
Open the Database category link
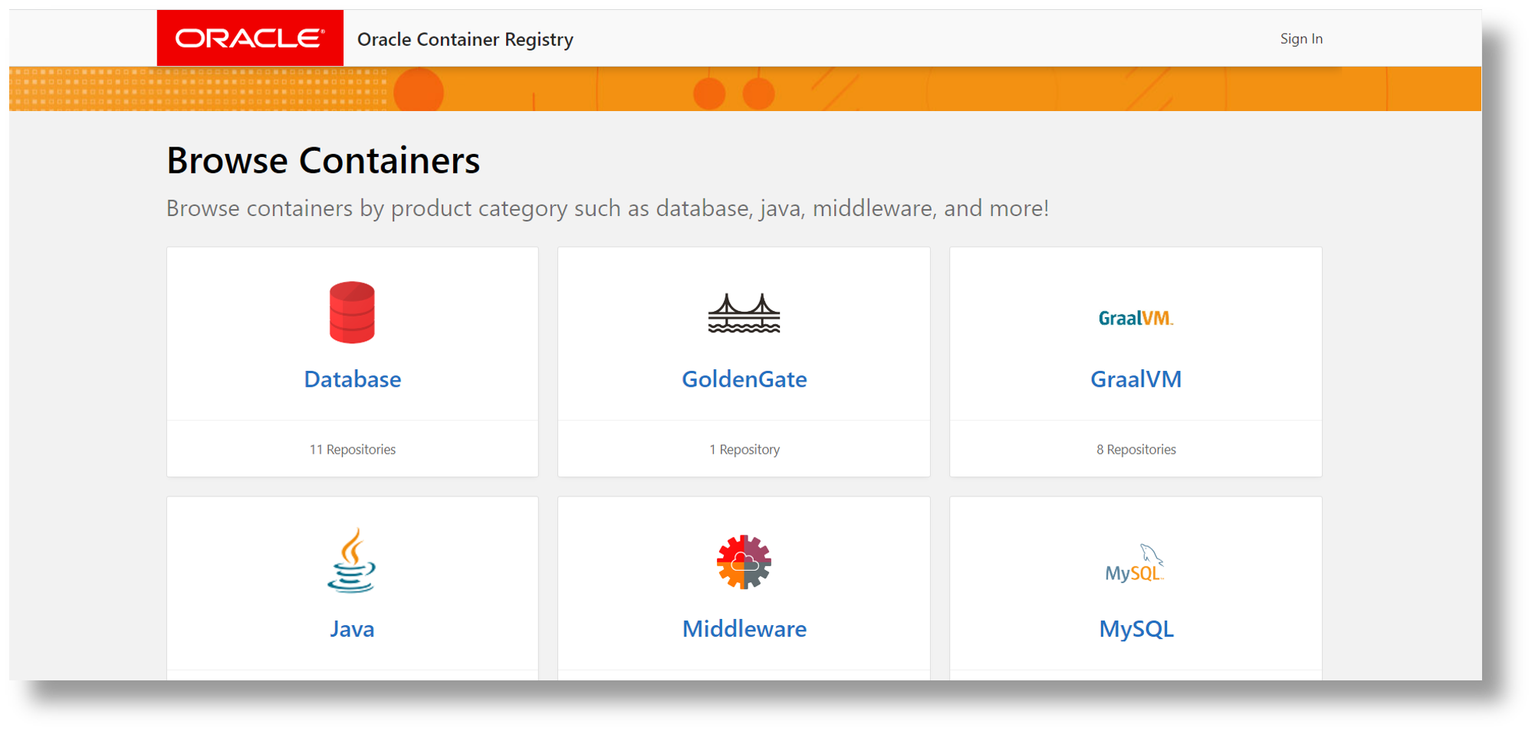click(352, 379)
